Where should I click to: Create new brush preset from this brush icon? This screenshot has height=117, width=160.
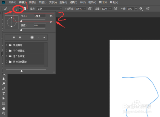(51, 22)
